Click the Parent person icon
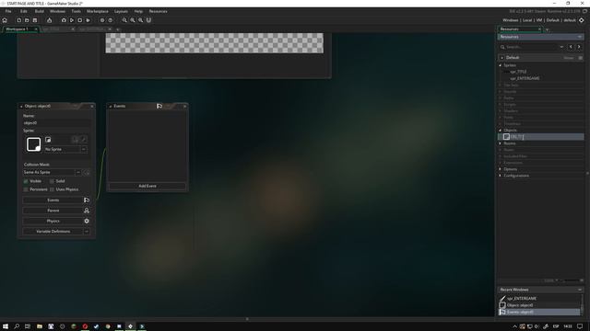 (87, 211)
